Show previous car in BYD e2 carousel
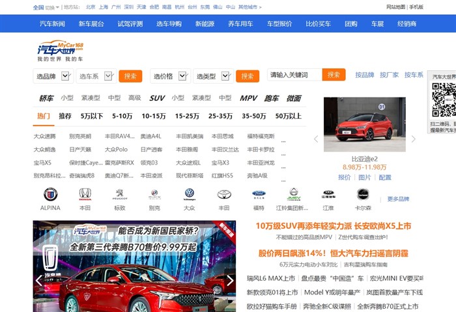The image size is (456, 312). (x=316, y=139)
